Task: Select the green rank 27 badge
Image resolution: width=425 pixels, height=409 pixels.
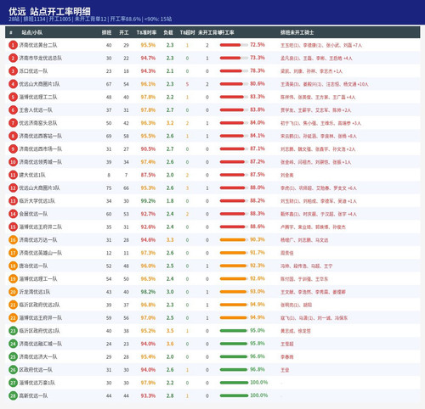Action: [13, 383]
